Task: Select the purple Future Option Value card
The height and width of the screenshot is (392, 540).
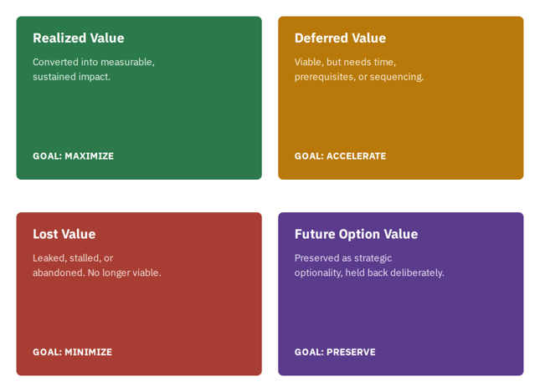Action: point(401,294)
